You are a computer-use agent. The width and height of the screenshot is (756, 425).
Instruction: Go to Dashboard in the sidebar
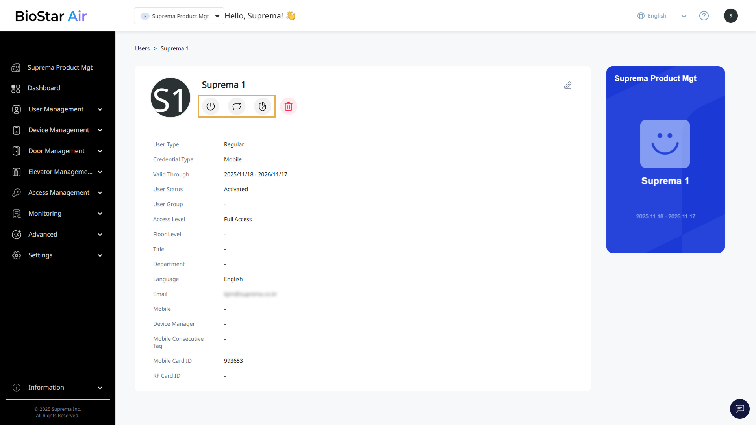(44, 88)
